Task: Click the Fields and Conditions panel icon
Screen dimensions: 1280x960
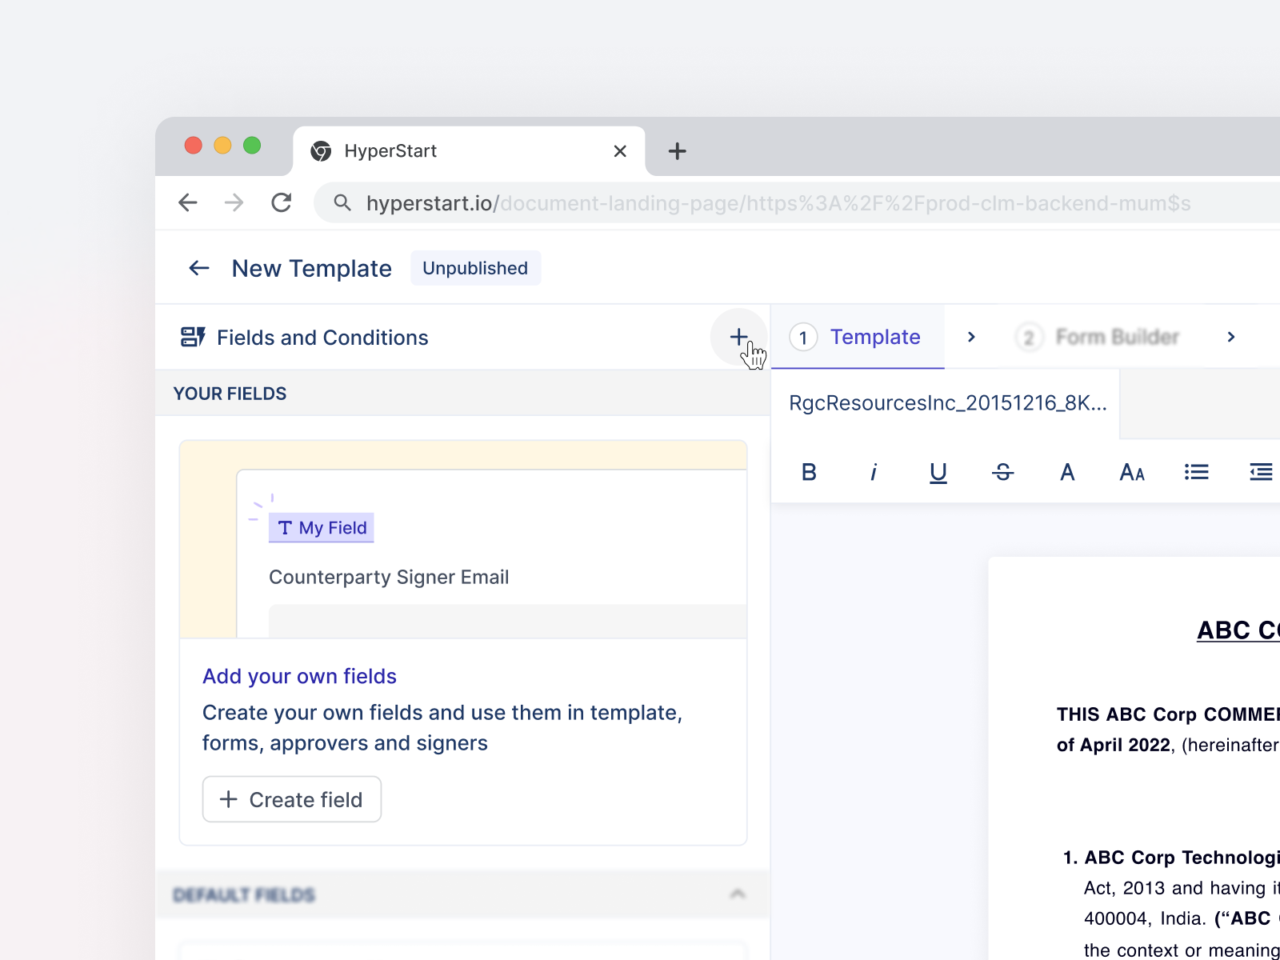Action: pyautogui.click(x=192, y=337)
